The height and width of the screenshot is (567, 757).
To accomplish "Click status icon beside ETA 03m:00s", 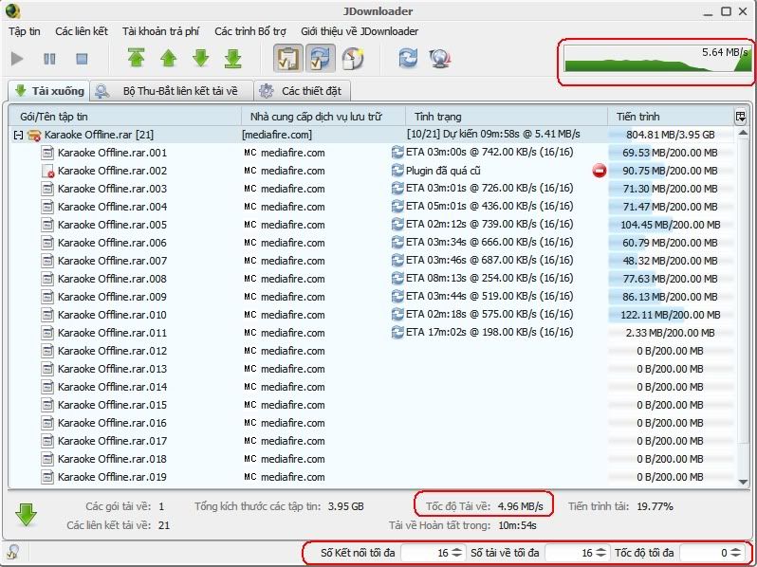I will pos(397,153).
